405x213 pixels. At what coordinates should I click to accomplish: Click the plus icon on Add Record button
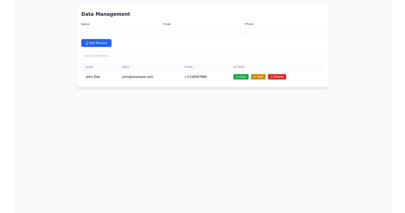point(86,43)
